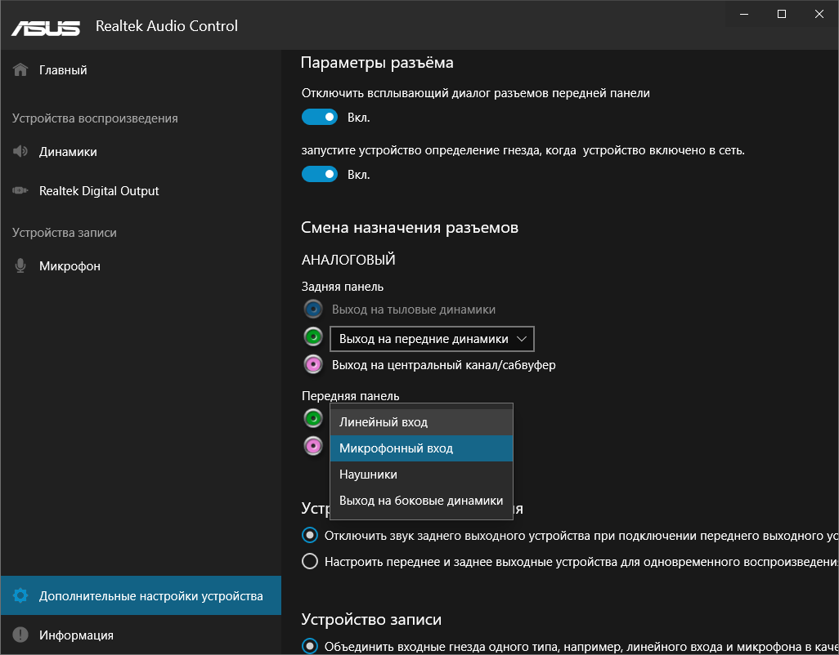Click the Realtek Digital Output connector icon
The width and height of the screenshot is (839, 655).
[x=21, y=191]
